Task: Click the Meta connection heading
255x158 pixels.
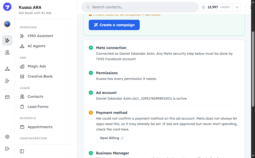Action: point(111,48)
